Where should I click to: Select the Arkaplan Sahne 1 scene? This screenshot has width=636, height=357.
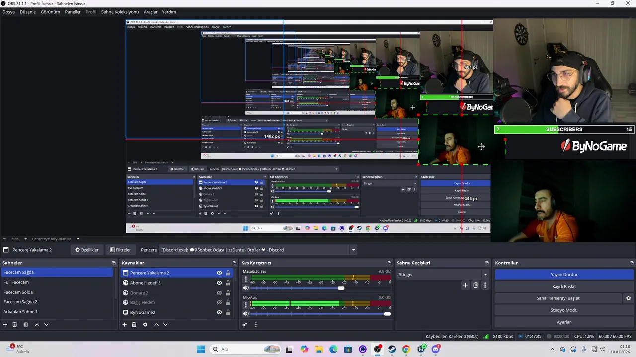(57, 312)
